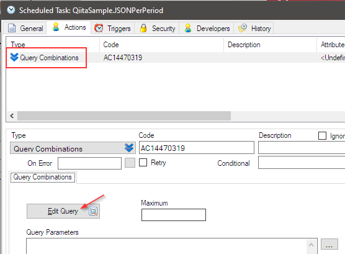Click the clock icon in title bar
Screen dimensions: 345x254
(x=11, y=10)
